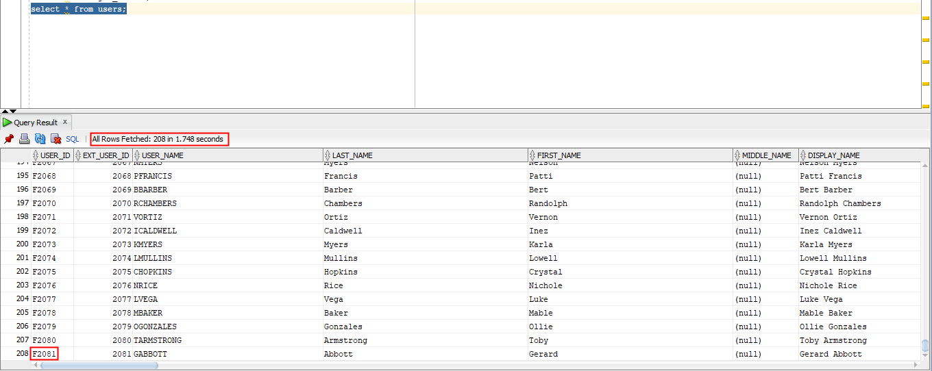Show the SQL statement link
Screen dimensions: 932x371
[73, 139]
